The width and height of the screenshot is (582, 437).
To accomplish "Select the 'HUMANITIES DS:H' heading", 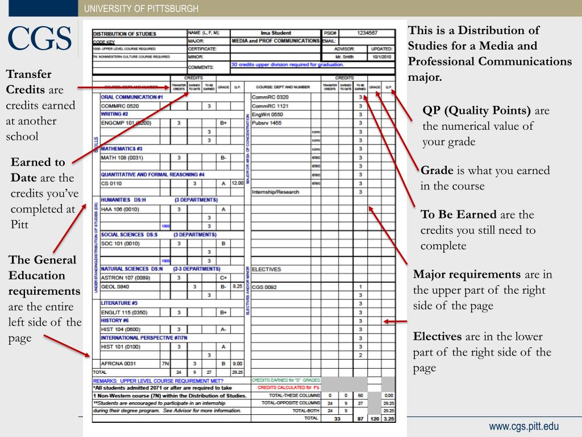I will pyautogui.click(x=123, y=200).
